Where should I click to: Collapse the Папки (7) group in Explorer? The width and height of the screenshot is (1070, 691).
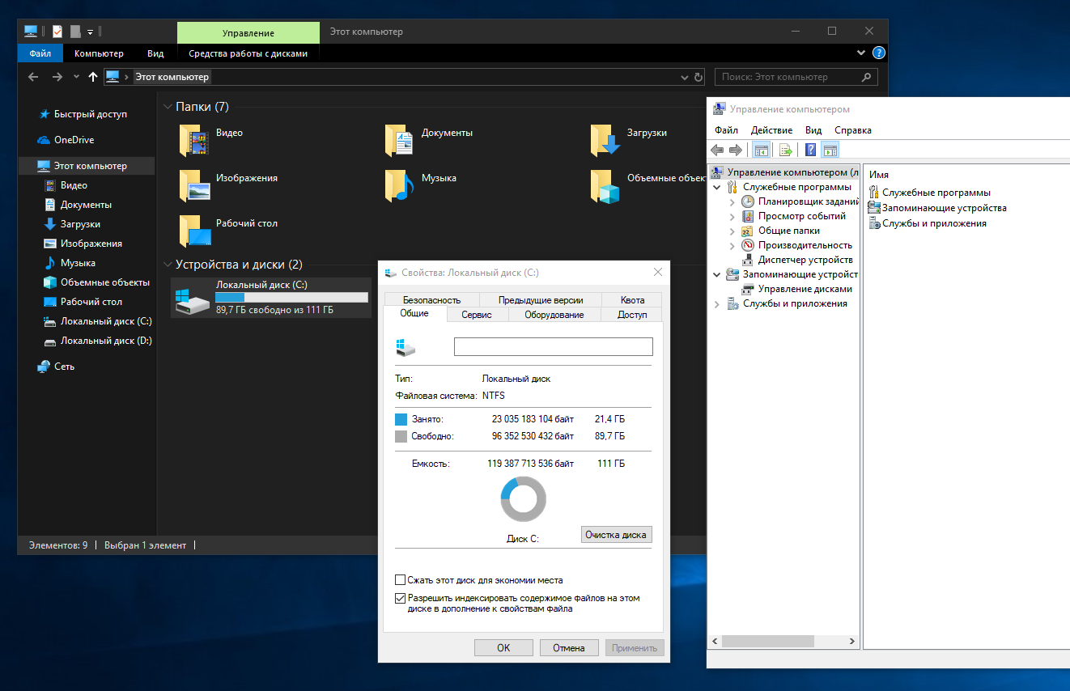click(x=168, y=107)
